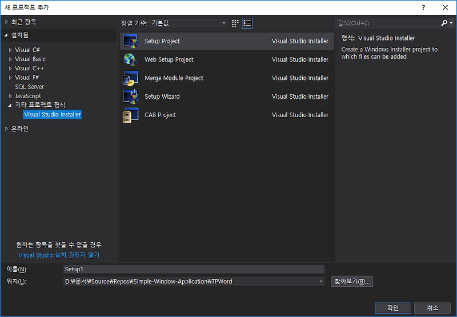Image resolution: width=457 pixels, height=317 pixels.
Task: Expand the 온라인 section
Action: tap(7, 129)
